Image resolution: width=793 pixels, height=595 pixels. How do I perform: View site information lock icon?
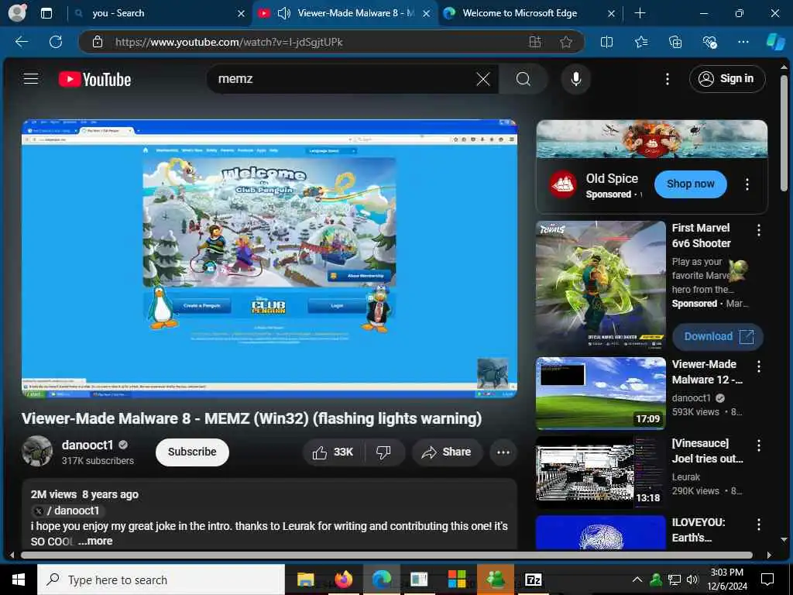[x=98, y=42]
